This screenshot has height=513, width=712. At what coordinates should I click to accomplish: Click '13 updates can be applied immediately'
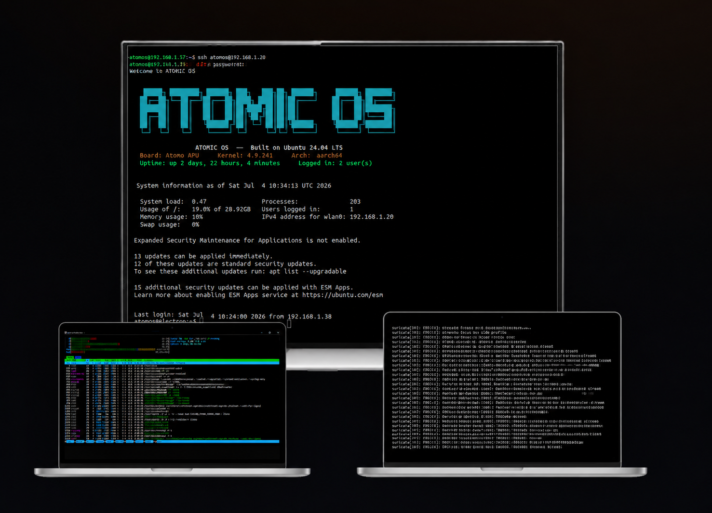203,256
